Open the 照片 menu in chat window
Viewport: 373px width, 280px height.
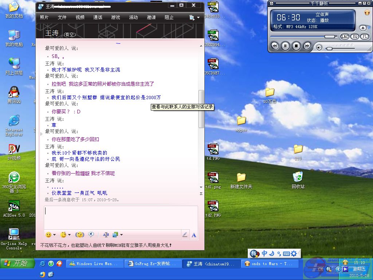[x=44, y=17]
